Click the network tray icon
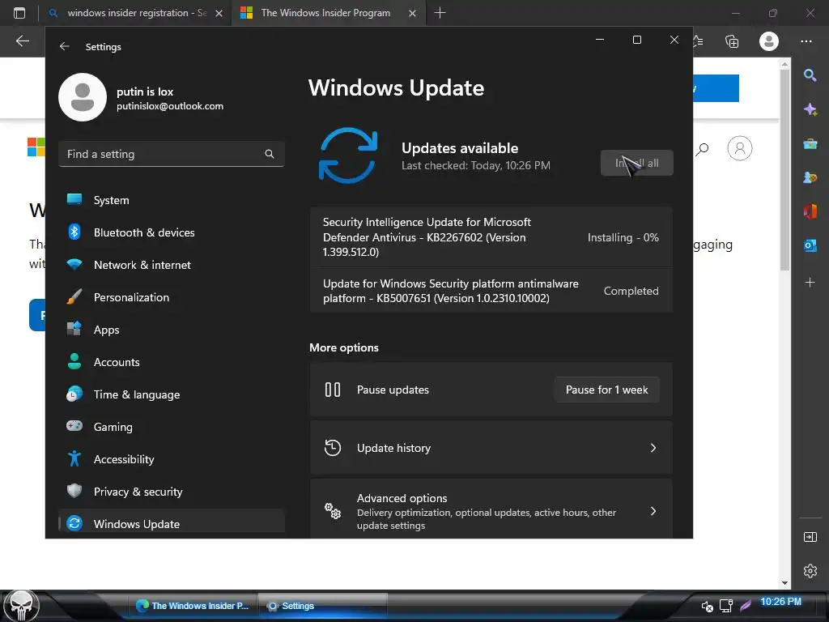This screenshot has height=622, width=829. 726,606
